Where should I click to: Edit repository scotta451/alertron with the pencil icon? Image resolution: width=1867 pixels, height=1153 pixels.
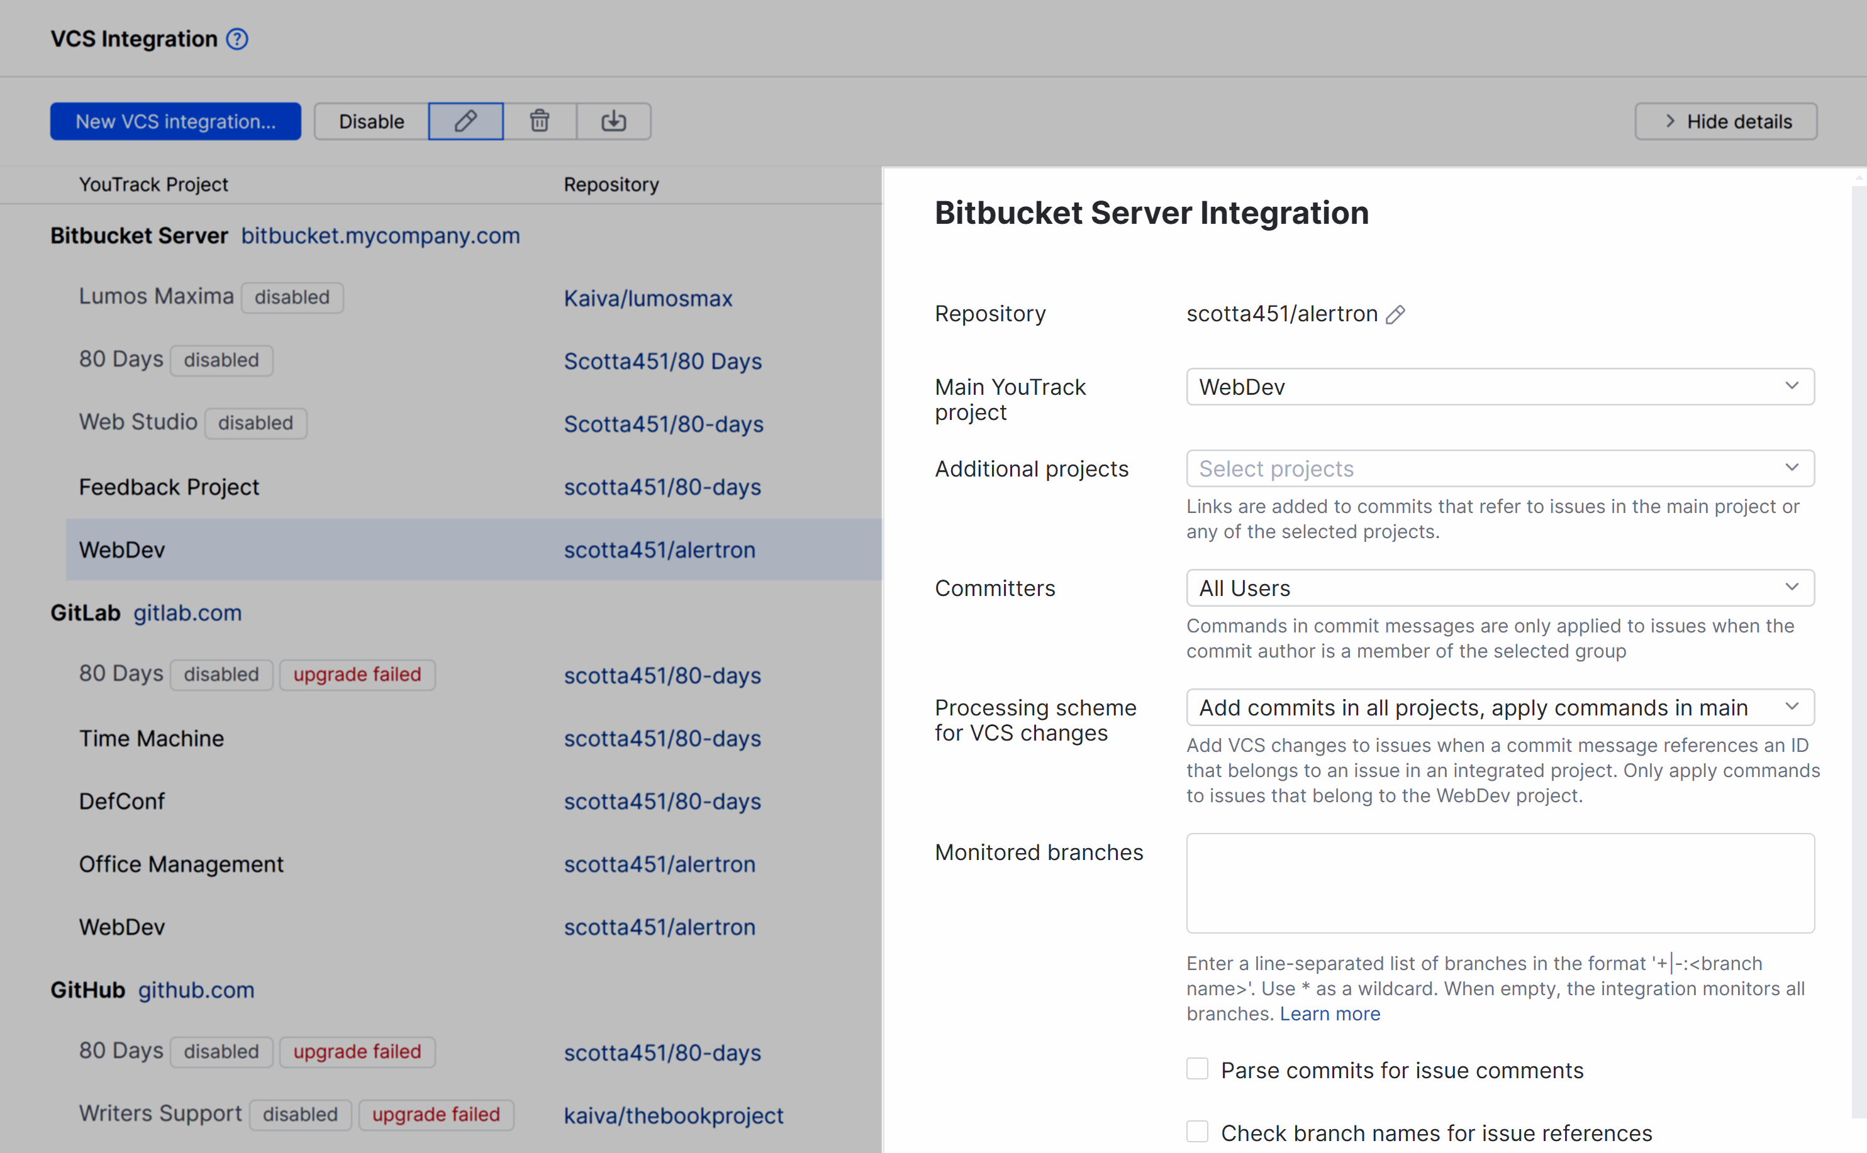[x=1396, y=314]
